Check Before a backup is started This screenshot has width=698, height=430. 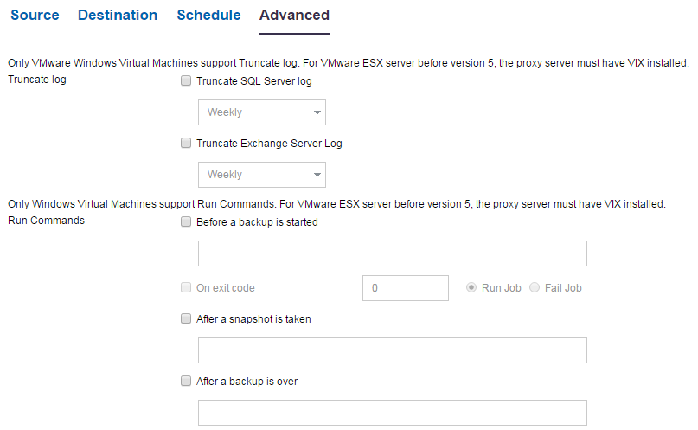pos(186,222)
